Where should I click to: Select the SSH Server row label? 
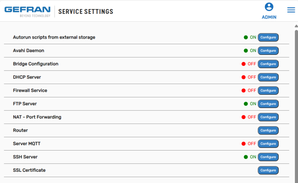[25, 157]
